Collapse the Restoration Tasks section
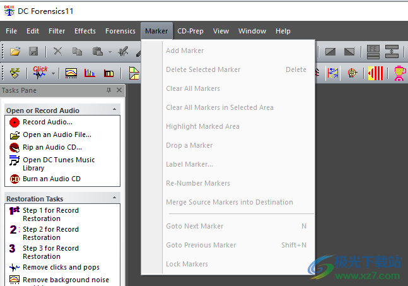 tap(115, 198)
